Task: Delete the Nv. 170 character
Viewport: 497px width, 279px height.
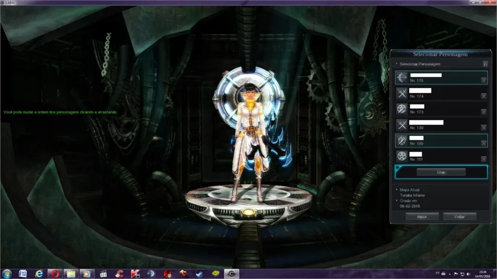Action: click(x=484, y=80)
